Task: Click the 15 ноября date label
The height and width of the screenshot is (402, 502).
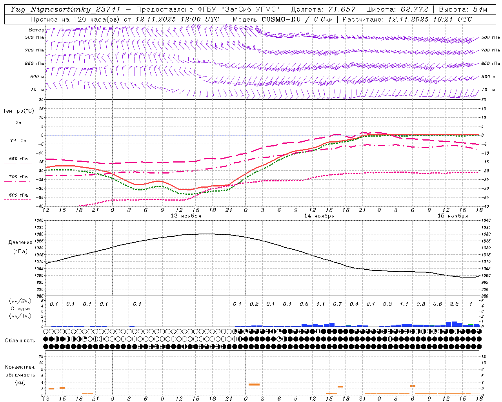Action: point(453,216)
